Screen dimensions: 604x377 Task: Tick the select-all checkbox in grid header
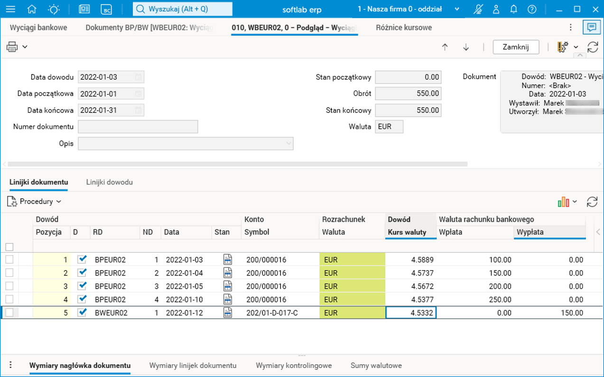click(9, 247)
